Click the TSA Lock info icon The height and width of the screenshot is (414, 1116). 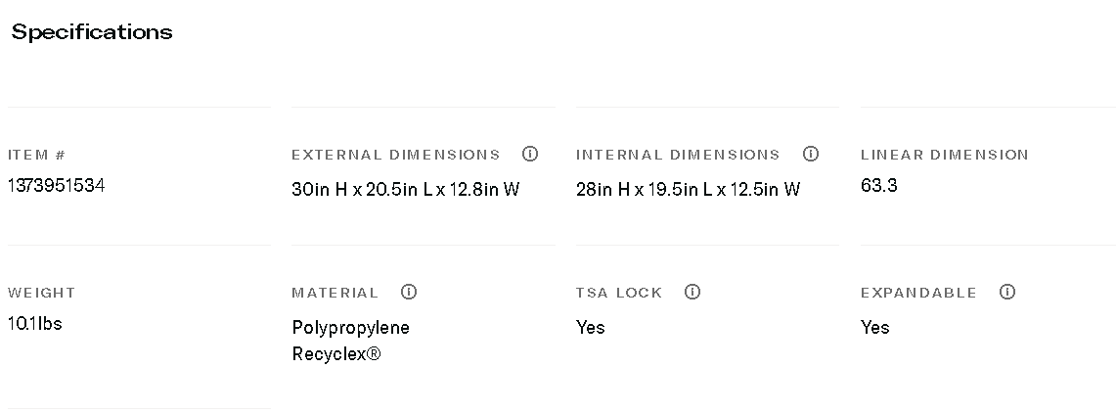click(692, 292)
